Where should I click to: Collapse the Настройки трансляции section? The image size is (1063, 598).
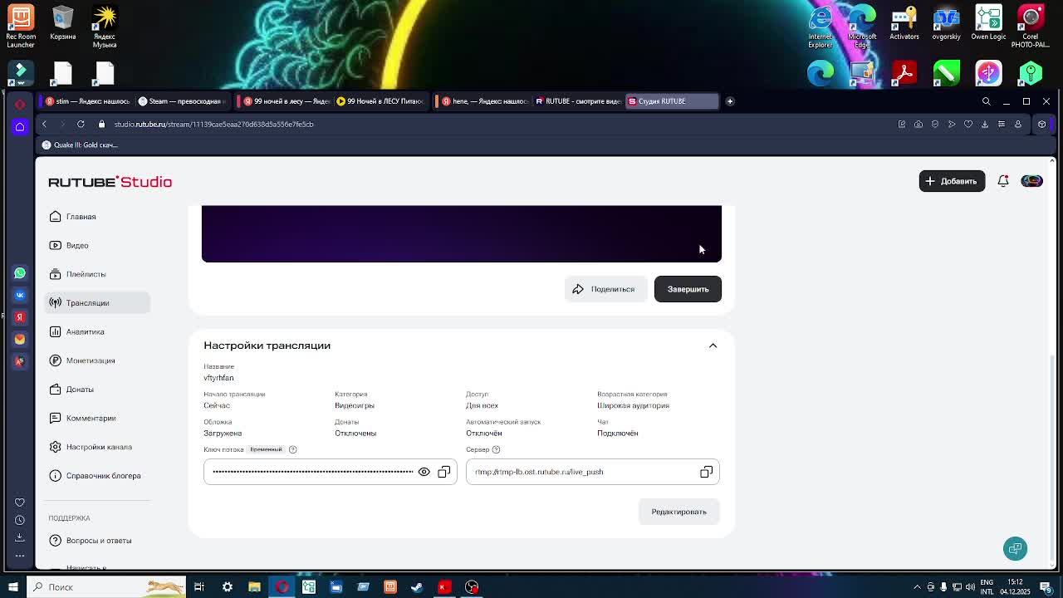click(713, 346)
